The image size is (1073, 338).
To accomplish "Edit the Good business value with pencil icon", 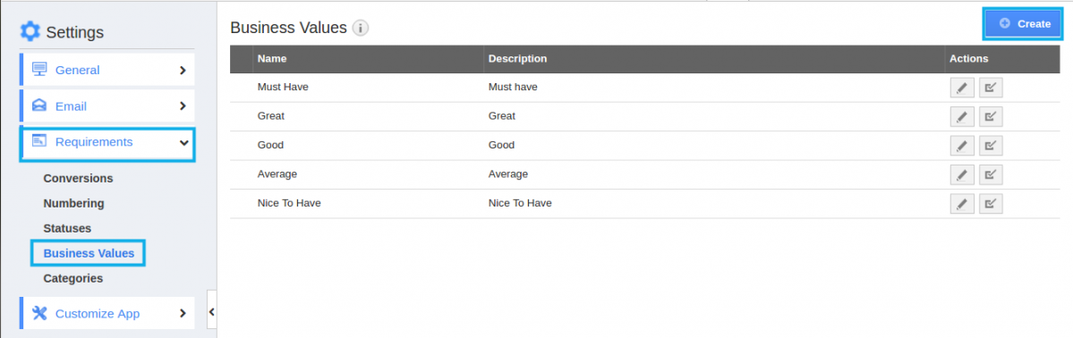I will click(x=961, y=146).
